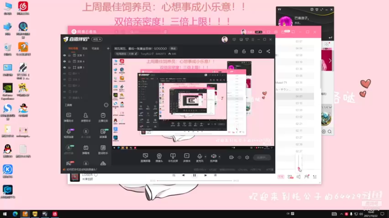
Task: Switch to the third scene tab
Action: [95, 49]
